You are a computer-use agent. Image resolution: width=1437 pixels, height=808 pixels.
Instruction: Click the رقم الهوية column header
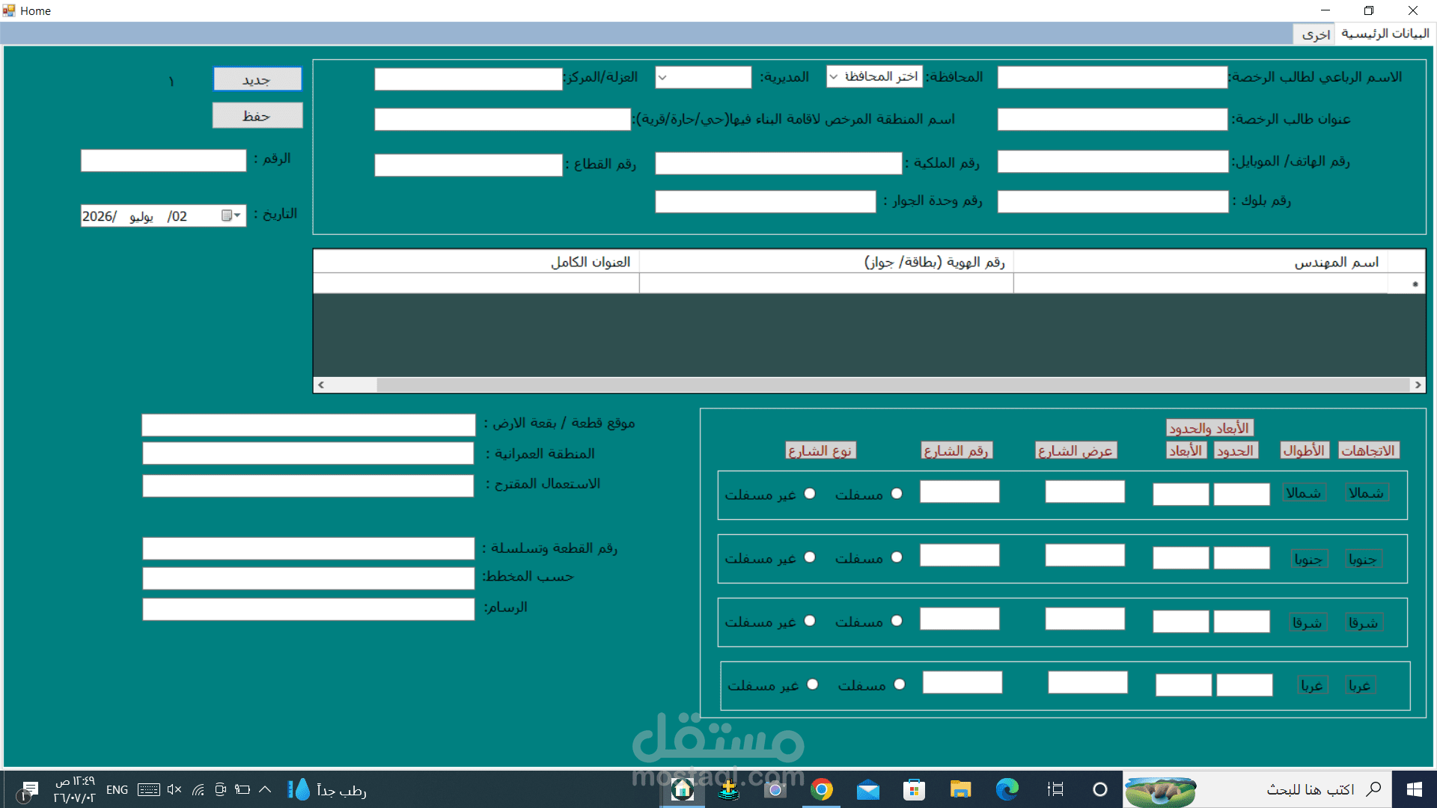tap(826, 262)
